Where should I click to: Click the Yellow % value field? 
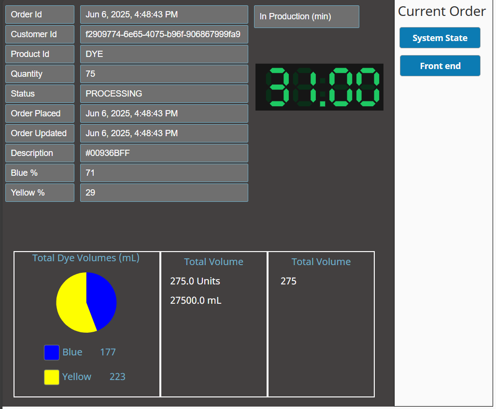(x=164, y=193)
